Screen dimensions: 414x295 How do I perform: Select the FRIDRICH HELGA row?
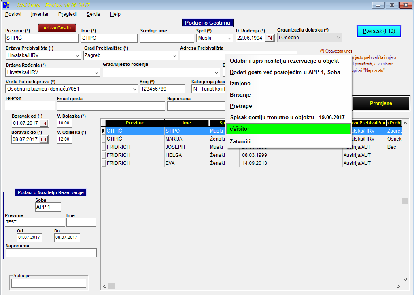pos(251,155)
